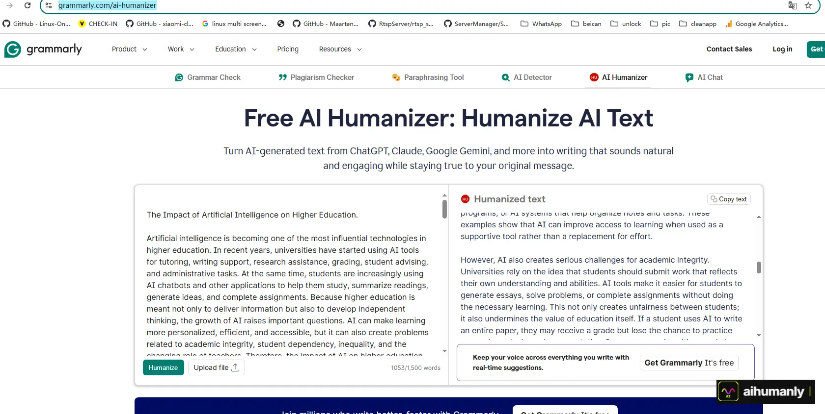Open the cleanapp bookmark folder
The height and width of the screenshot is (414, 825).
(698, 24)
